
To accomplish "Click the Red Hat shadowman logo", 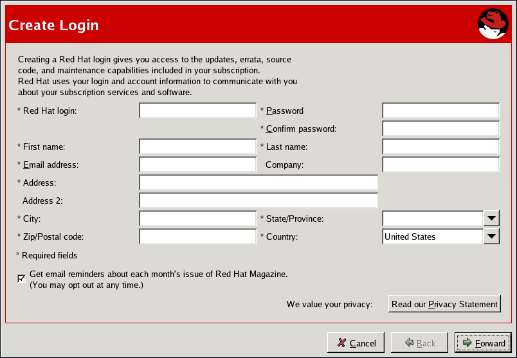I will coord(493,25).
